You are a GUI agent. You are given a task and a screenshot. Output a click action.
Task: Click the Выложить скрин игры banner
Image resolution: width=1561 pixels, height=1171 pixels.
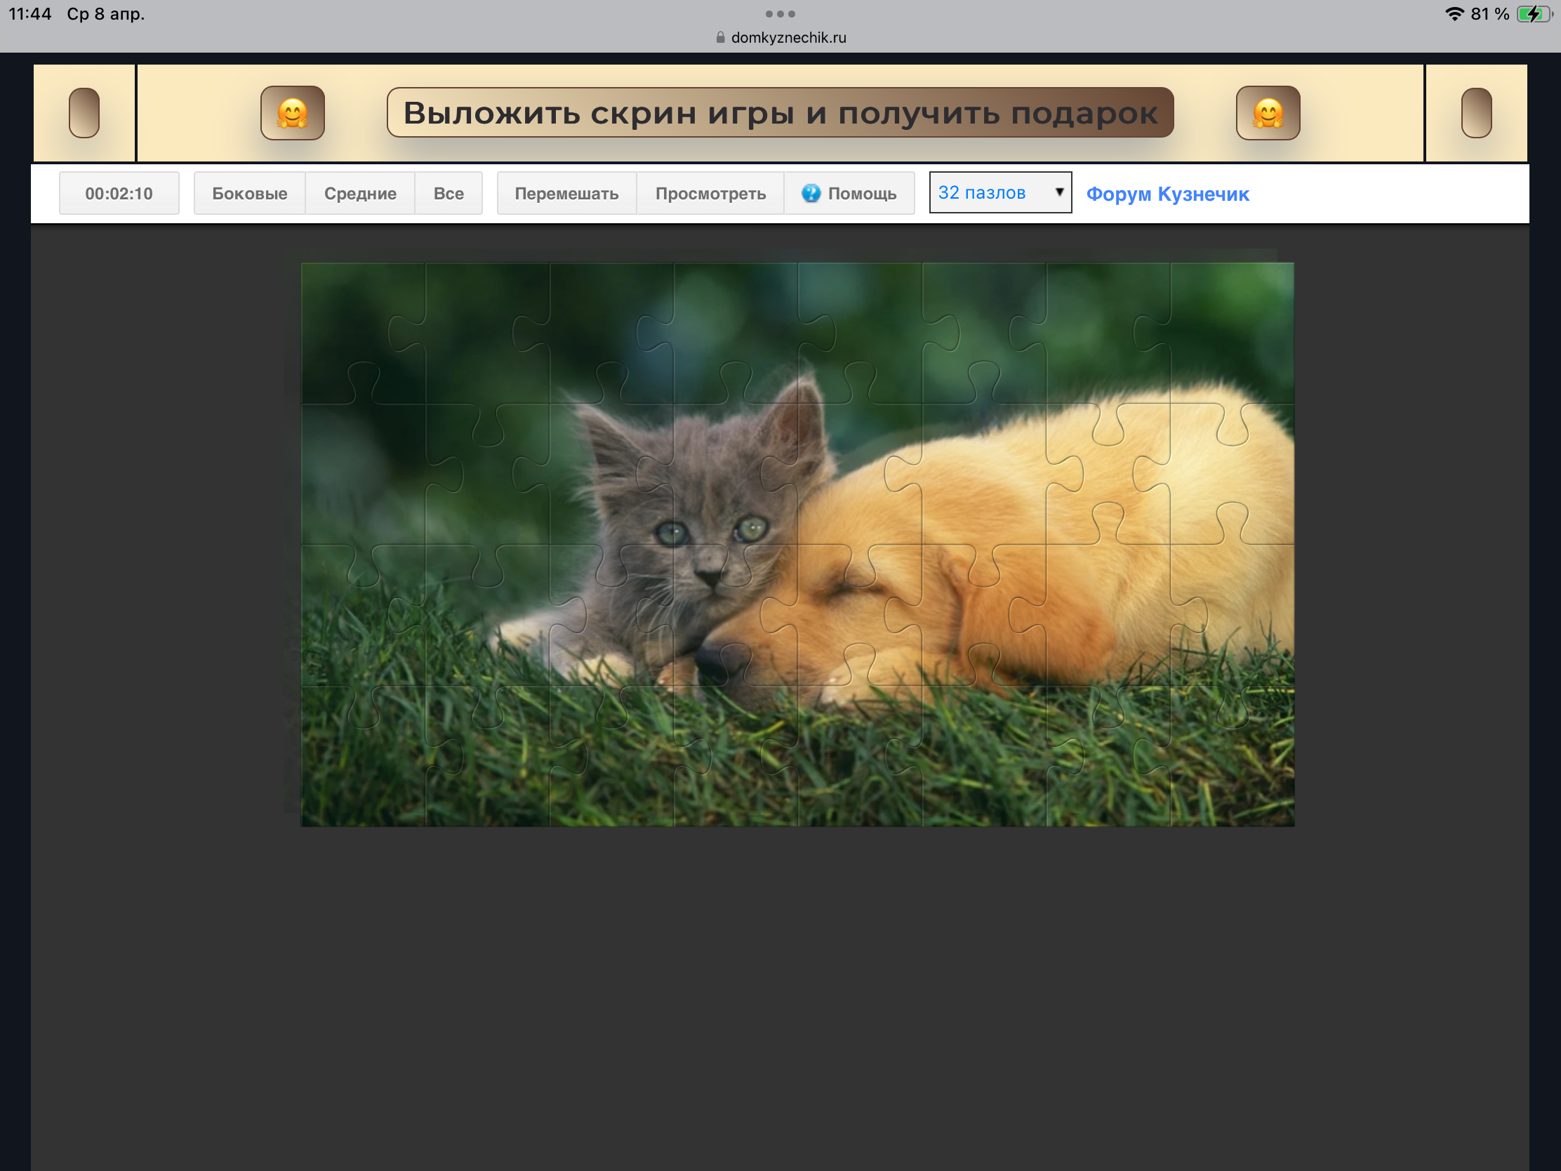click(780, 113)
